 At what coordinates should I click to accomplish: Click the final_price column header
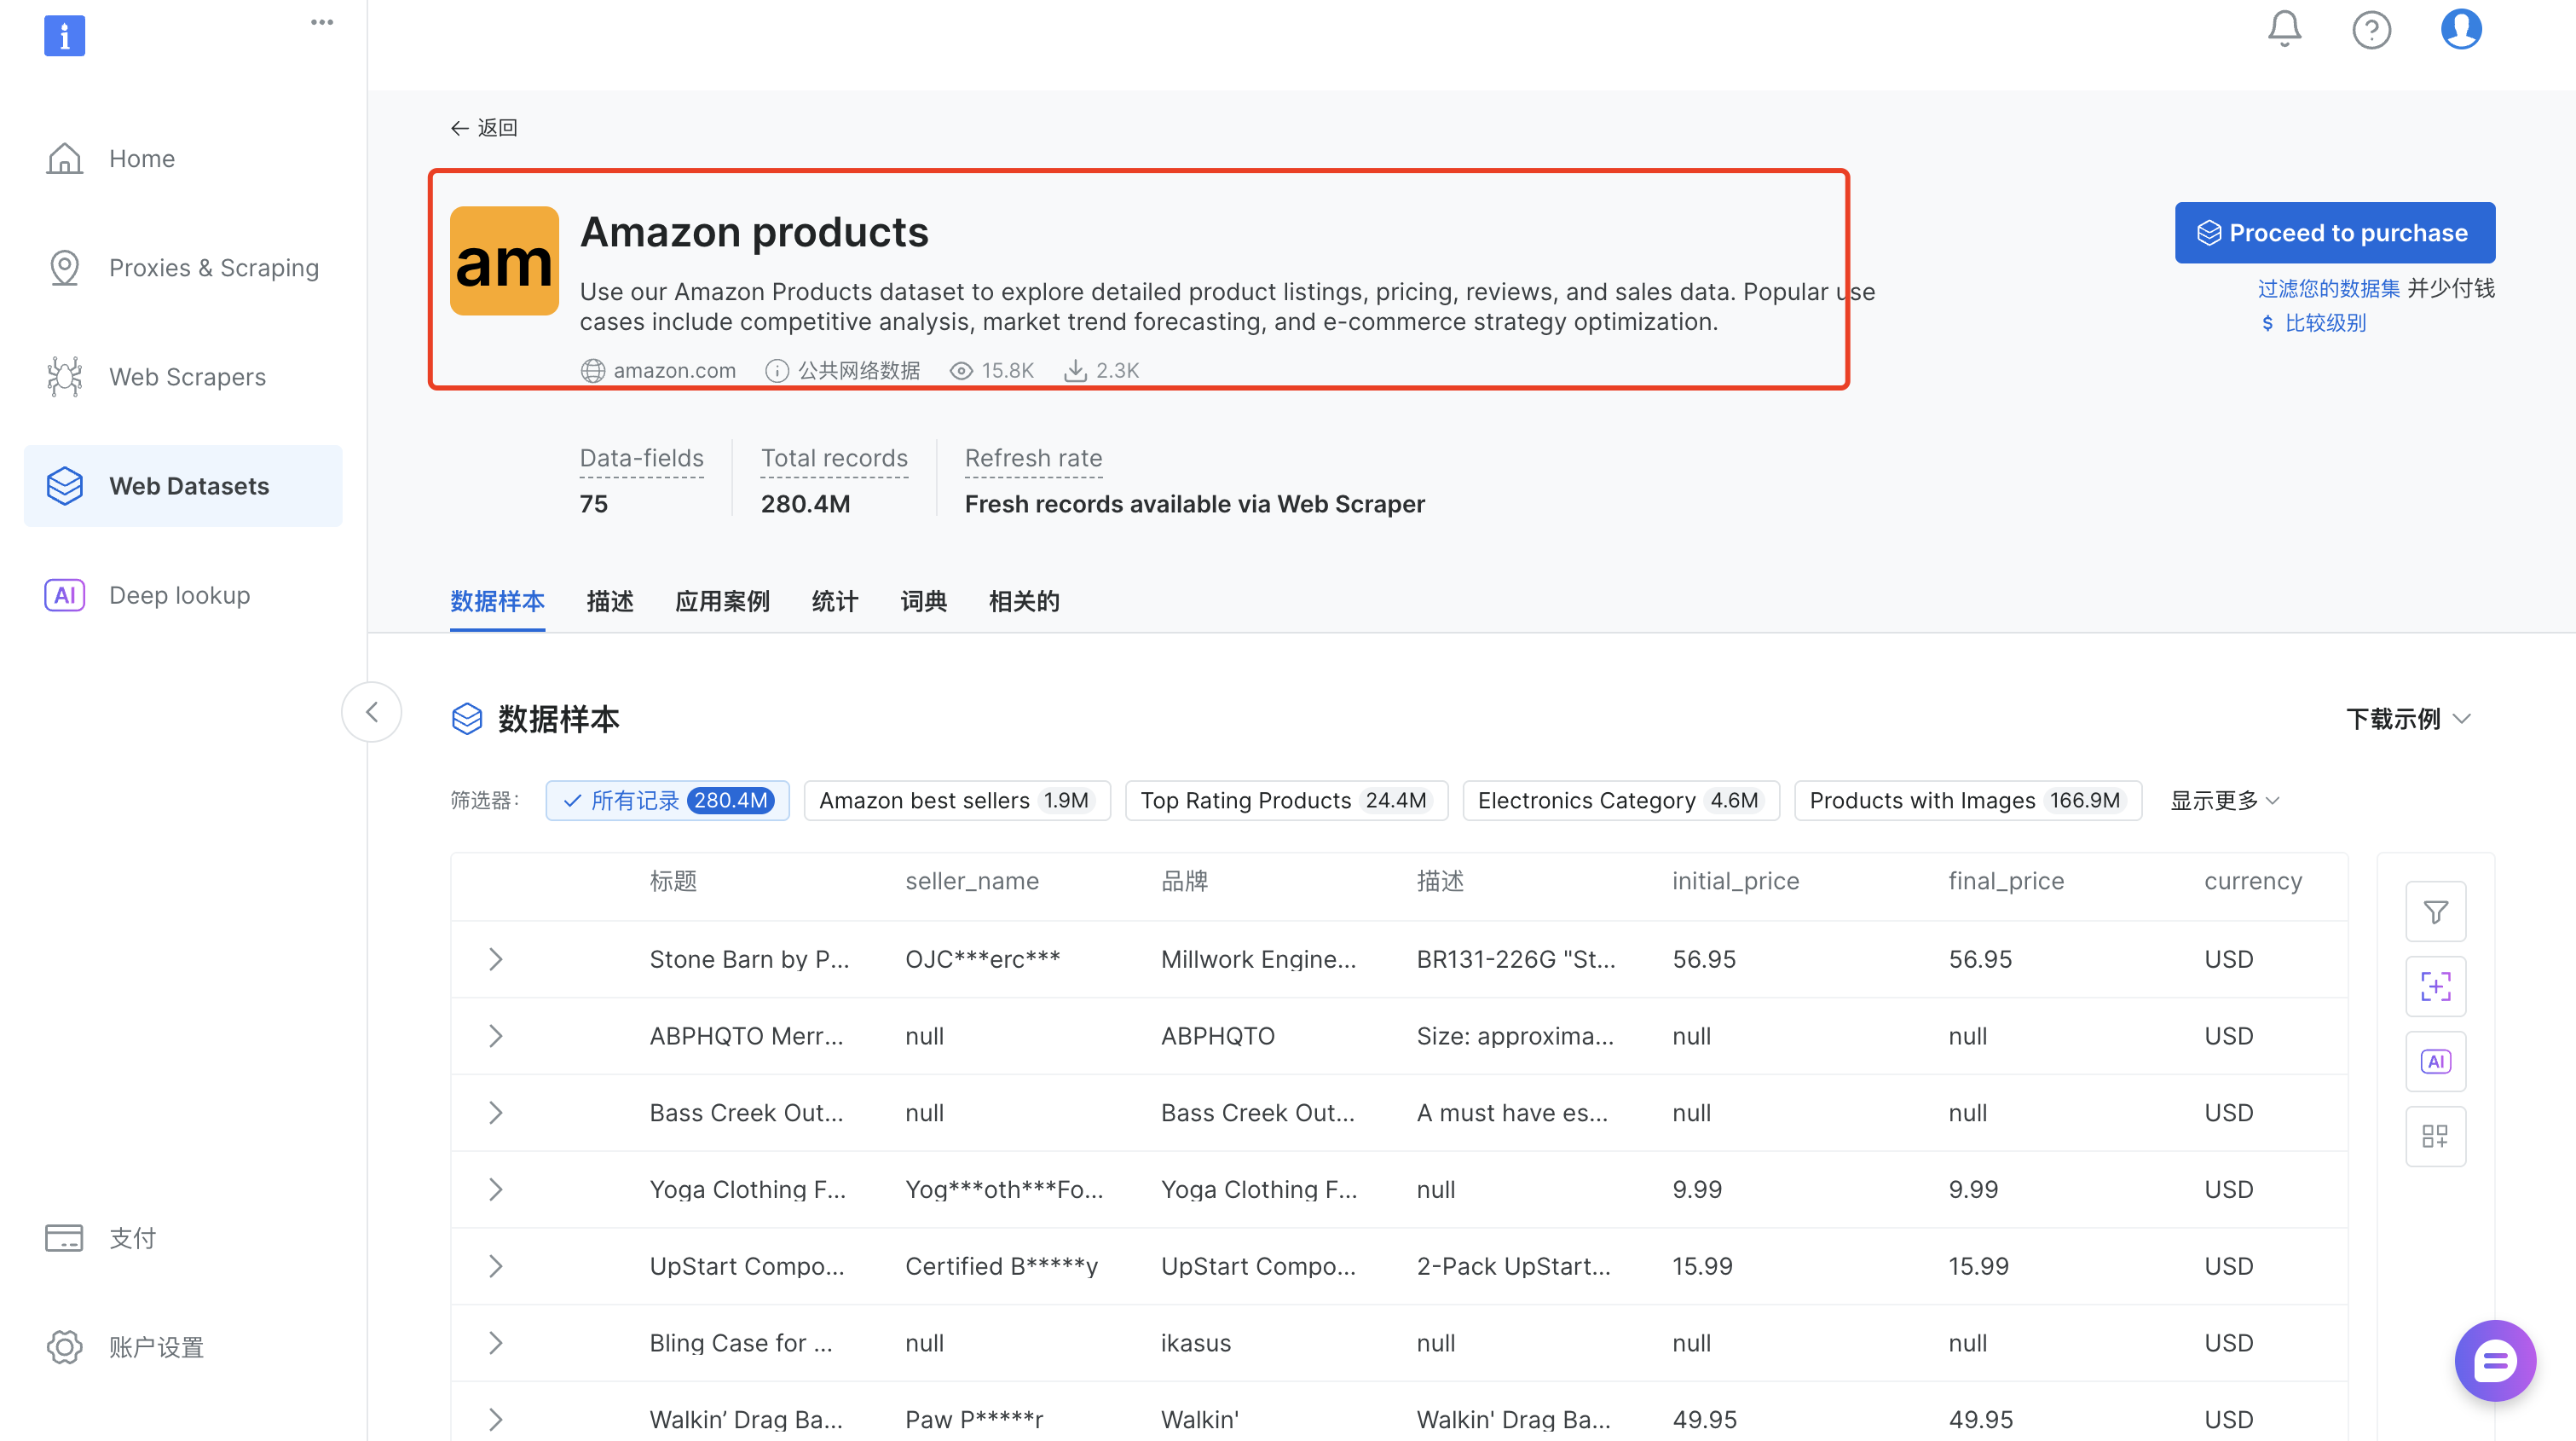tap(2006, 881)
